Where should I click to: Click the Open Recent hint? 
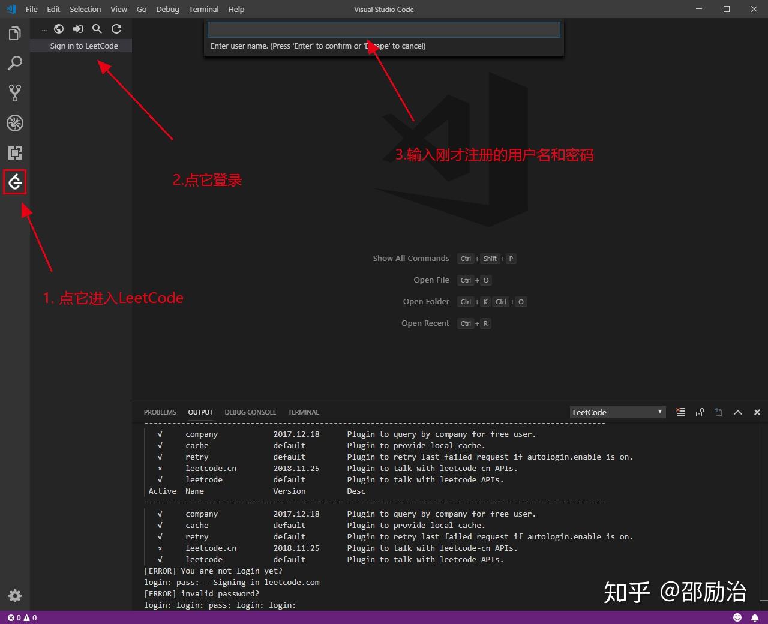click(x=425, y=323)
